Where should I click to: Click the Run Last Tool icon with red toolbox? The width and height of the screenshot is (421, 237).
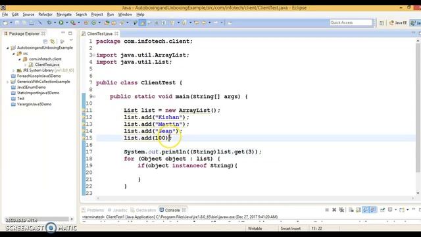73,23
